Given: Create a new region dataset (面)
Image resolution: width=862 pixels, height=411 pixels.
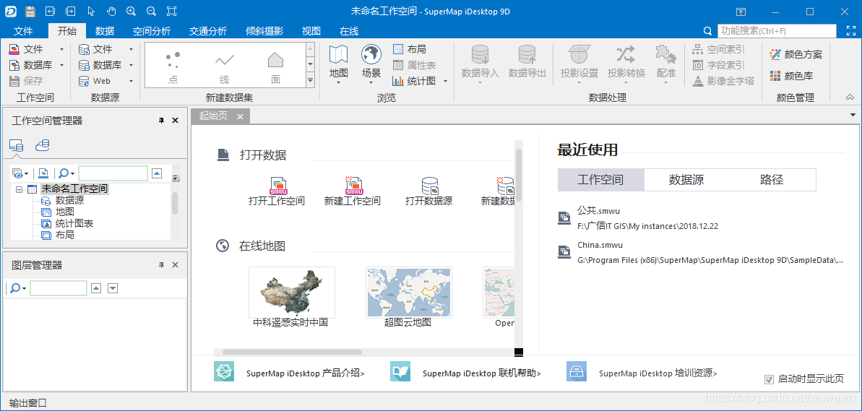Looking at the screenshot, I should pyautogui.click(x=275, y=66).
